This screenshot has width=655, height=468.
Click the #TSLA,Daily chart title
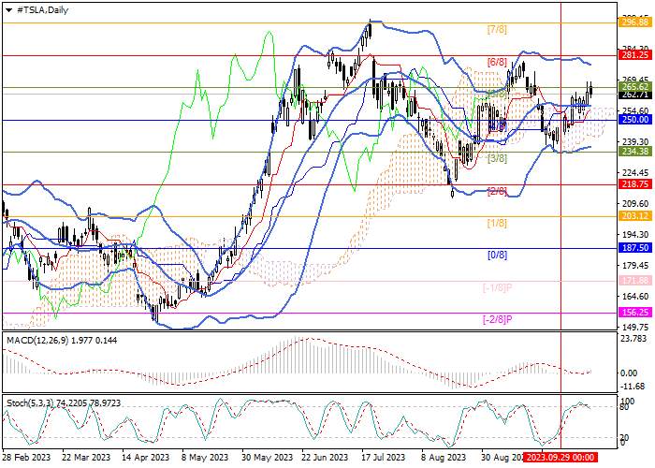[x=42, y=10]
